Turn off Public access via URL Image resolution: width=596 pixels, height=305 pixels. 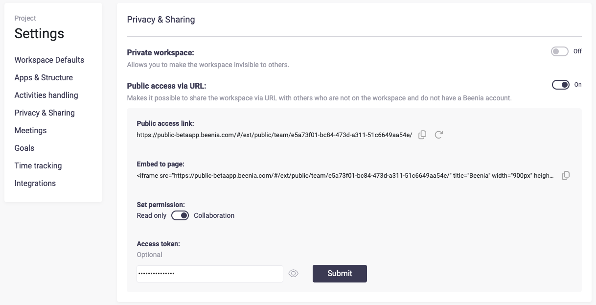pos(560,85)
